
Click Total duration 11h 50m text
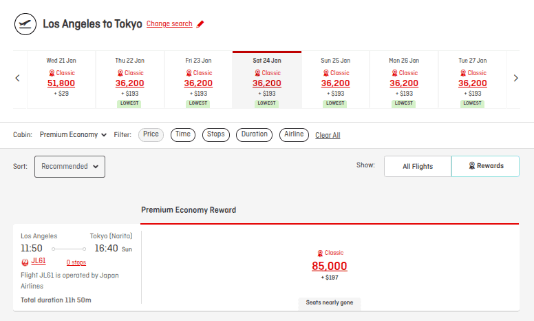(56, 300)
